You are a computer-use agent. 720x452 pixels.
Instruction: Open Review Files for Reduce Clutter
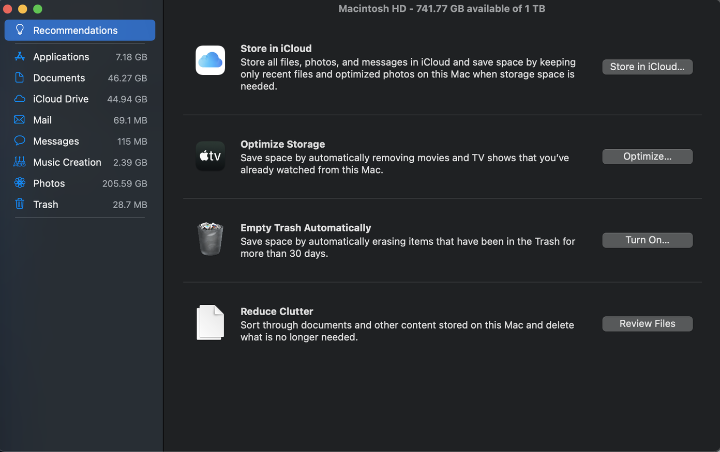[647, 324]
